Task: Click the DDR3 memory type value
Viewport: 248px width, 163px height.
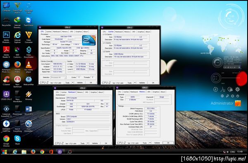Action: tap(133, 97)
